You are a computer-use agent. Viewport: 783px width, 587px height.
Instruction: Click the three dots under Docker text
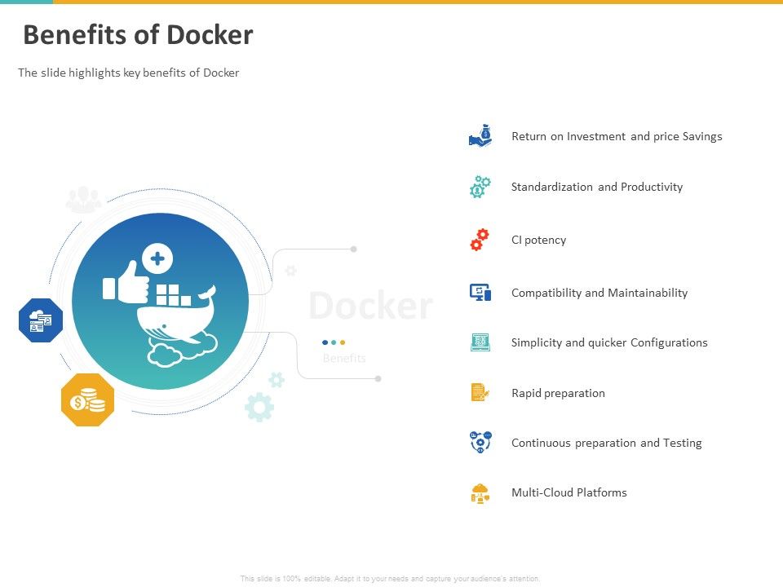[334, 342]
